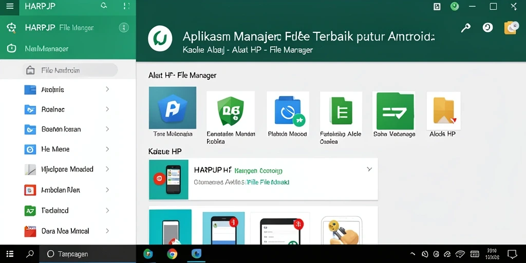Open Chrome from the taskbar
The image size is (526, 263).
pos(172,254)
